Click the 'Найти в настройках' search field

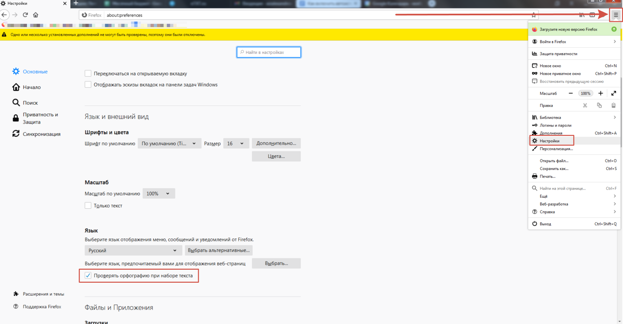tap(269, 52)
